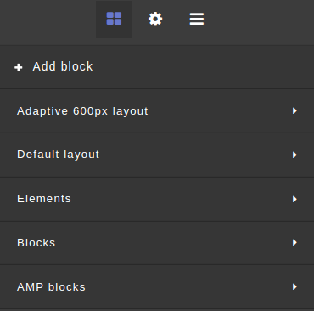Expand the Elements category
The height and width of the screenshot is (311, 314).
[x=157, y=199]
